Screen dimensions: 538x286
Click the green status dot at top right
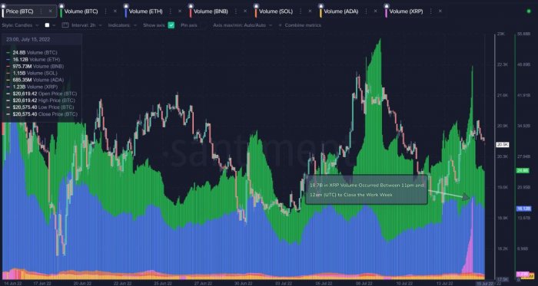(x=529, y=12)
